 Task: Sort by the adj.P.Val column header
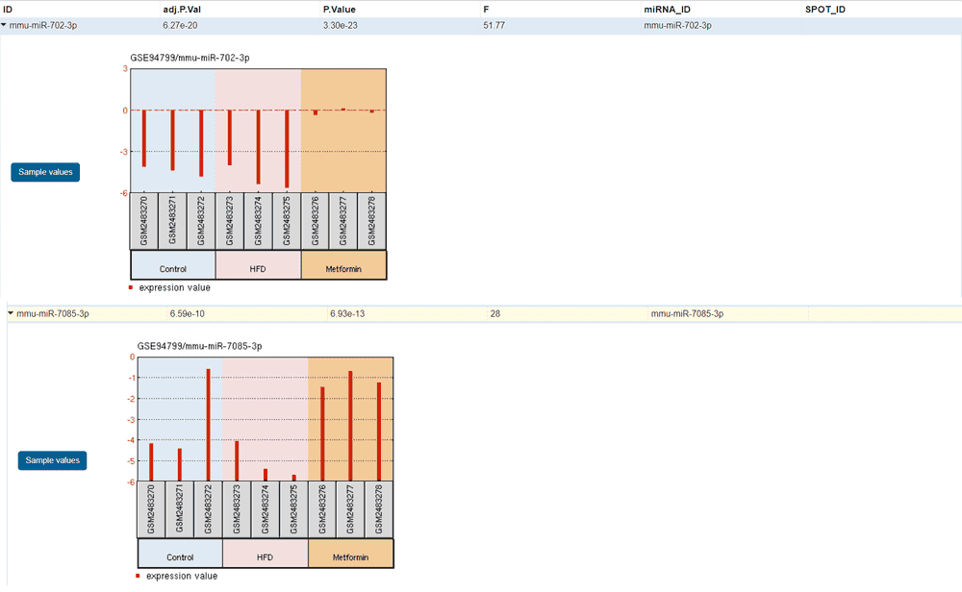click(x=182, y=9)
